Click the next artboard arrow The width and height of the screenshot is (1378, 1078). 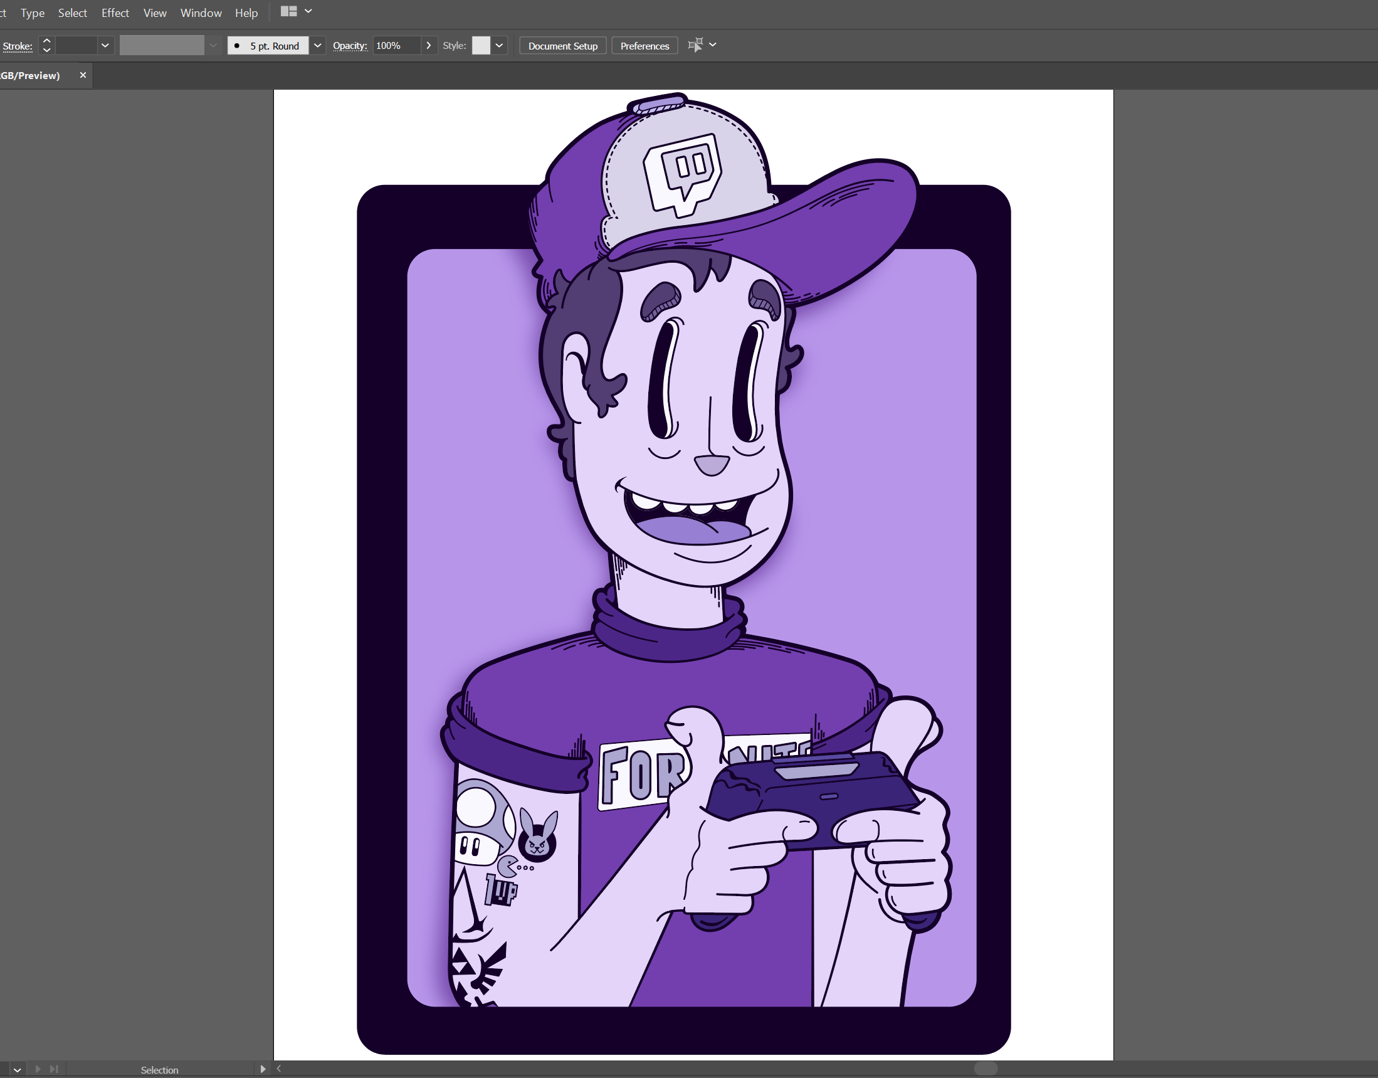[38, 1069]
